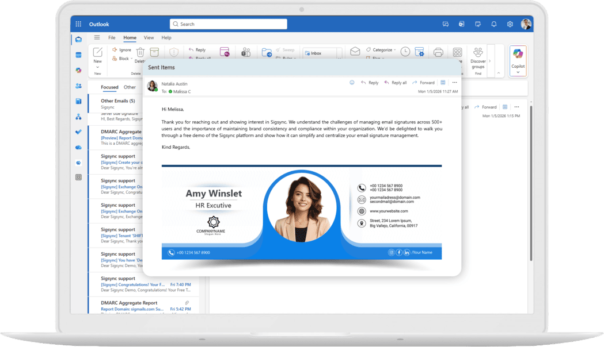This screenshot has width=604, height=347.
Task: Open the Categorize dropdown
Action: coord(381,49)
